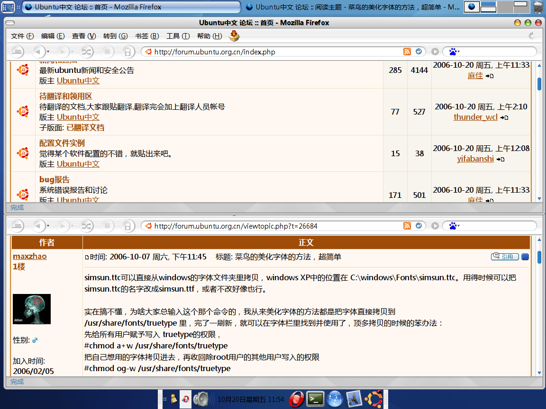This screenshot has height=409, width=546.
Task: Open the 帮助 (H) menu
Action: coord(209,36)
